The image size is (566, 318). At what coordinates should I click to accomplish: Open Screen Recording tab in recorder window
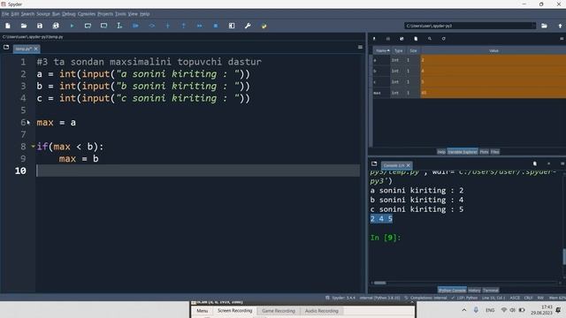[234, 310]
